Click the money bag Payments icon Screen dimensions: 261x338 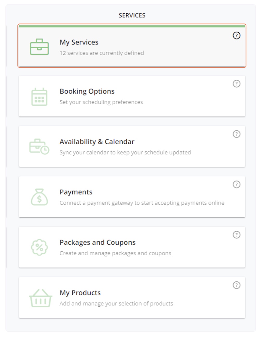coord(39,197)
